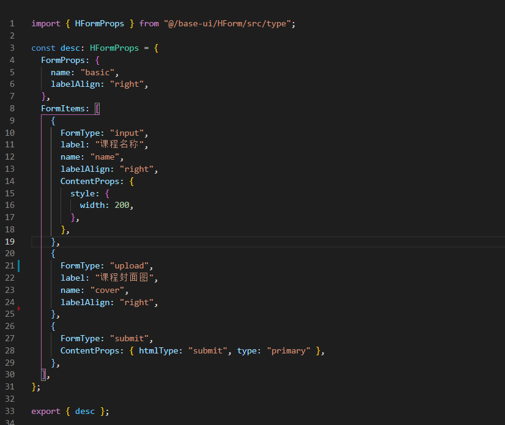505x425 pixels.
Task: Select the string "upload" on line 21
Action: pyautogui.click(x=129, y=265)
